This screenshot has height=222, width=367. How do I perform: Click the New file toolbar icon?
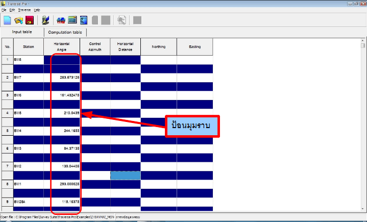pos(7,20)
